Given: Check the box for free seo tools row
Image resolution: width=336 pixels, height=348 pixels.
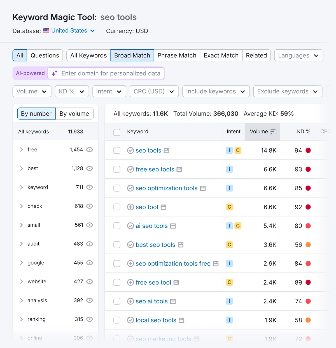Looking at the screenshot, I should point(117,169).
